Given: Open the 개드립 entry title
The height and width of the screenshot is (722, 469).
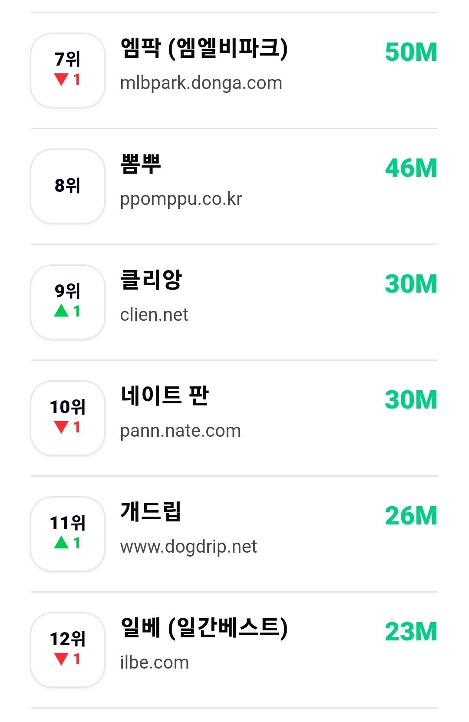Looking at the screenshot, I should click(x=151, y=512).
